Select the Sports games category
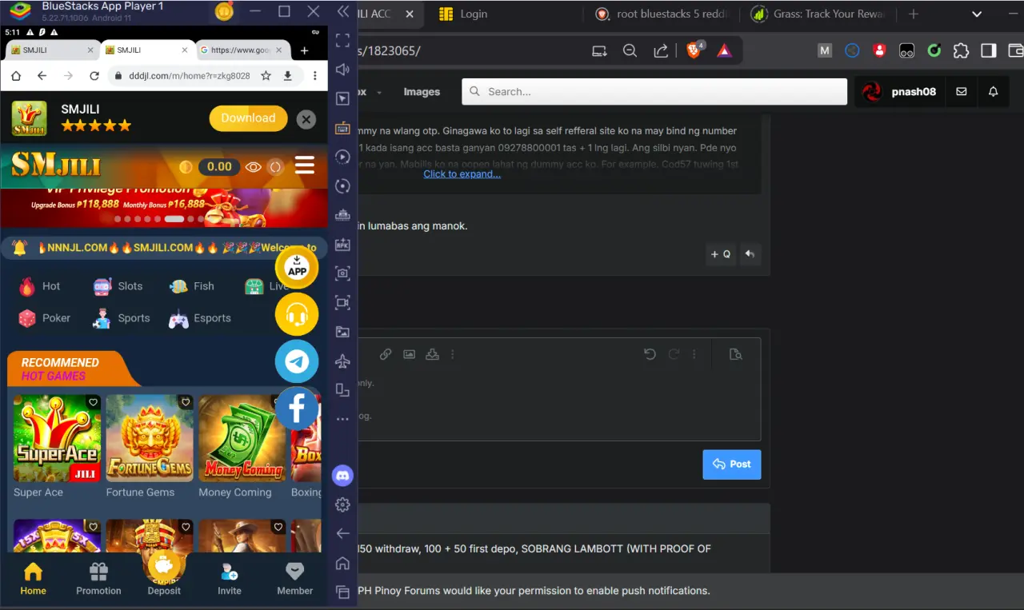 (122, 318)
